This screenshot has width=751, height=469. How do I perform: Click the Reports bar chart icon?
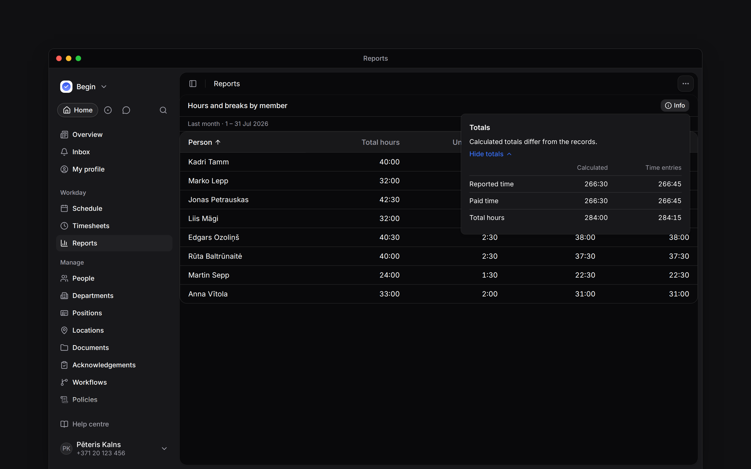64,243
